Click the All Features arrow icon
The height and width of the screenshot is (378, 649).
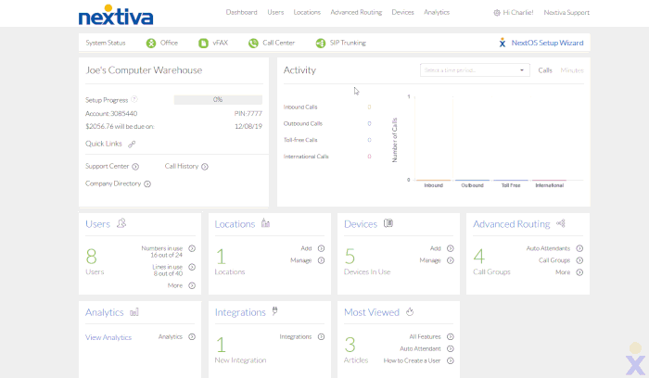(x=451, y=337)
